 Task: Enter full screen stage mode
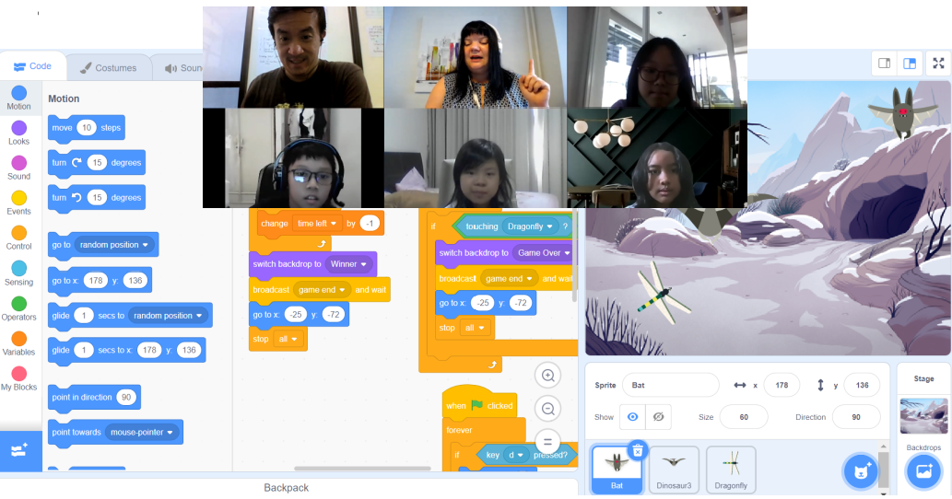(x=939, y=63)
